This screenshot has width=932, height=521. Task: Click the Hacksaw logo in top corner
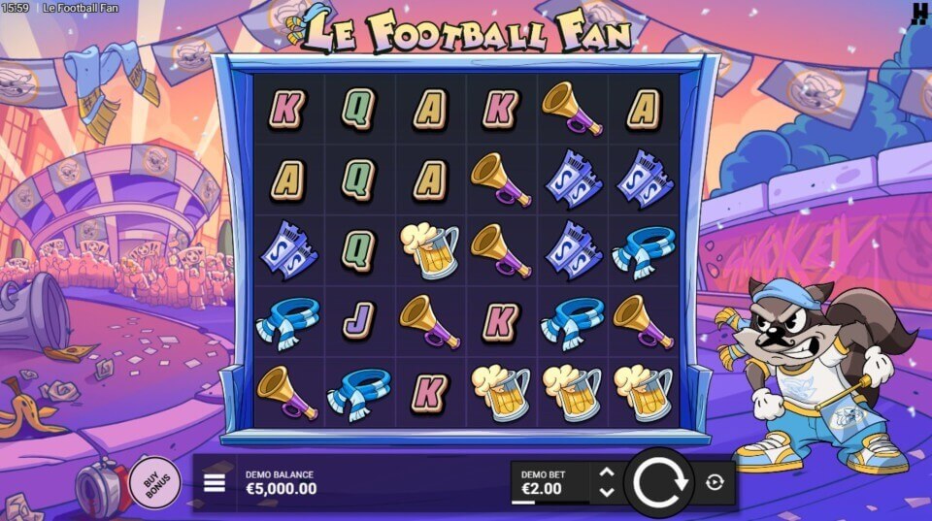coord(919,13)
